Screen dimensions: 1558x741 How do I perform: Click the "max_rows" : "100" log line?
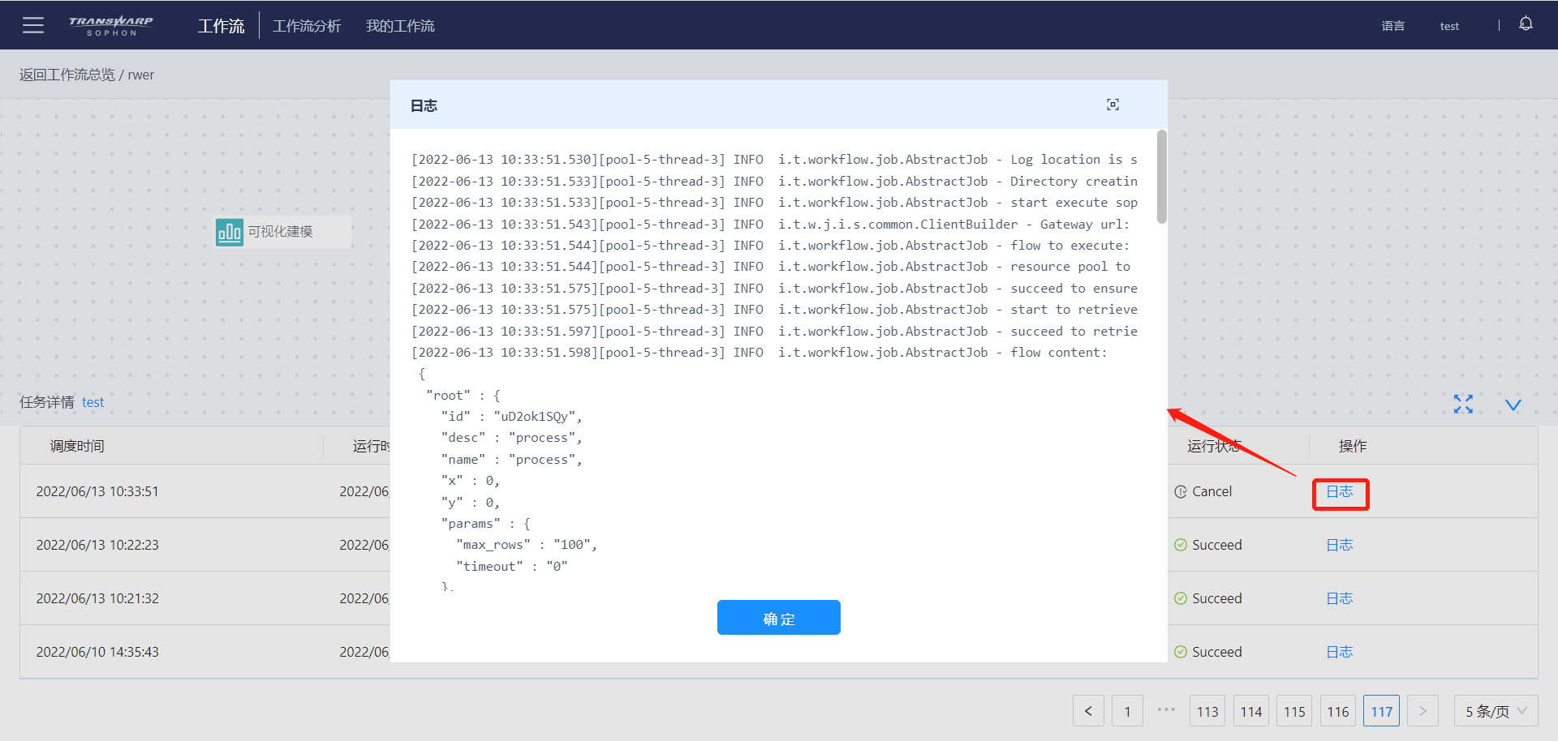(x=527, y=544)
